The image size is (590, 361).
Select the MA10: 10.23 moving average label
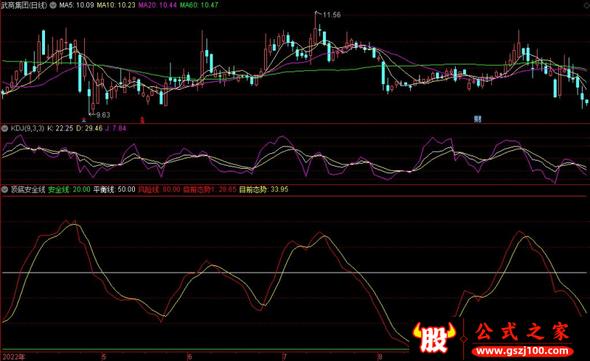(119, 5)
